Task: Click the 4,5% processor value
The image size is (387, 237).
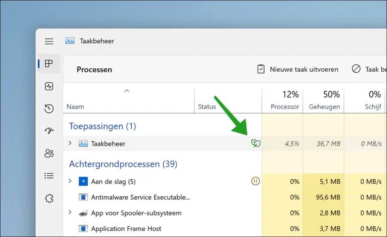Action: pos(292,144)
